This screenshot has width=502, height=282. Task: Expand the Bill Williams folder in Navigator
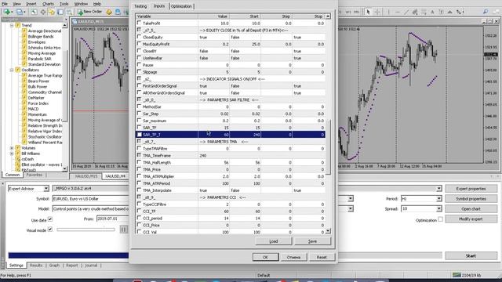pos(12,154)
